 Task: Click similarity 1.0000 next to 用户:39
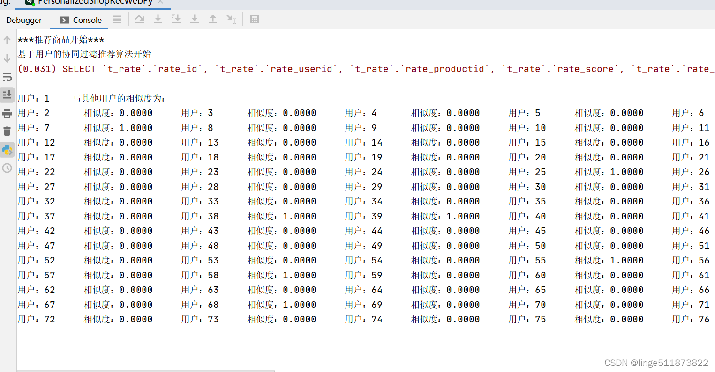[463, 216]
